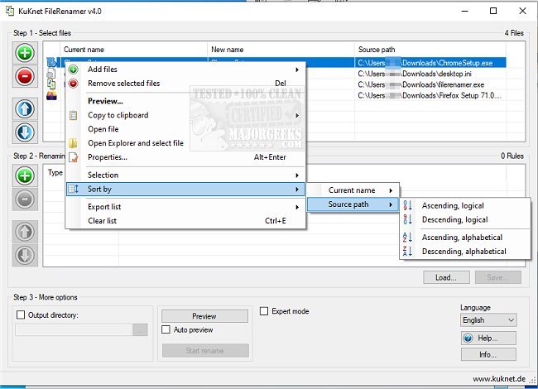
Task: Click the Source path submenu arrow
Action: pyautogui.click(x=391, y=204)
